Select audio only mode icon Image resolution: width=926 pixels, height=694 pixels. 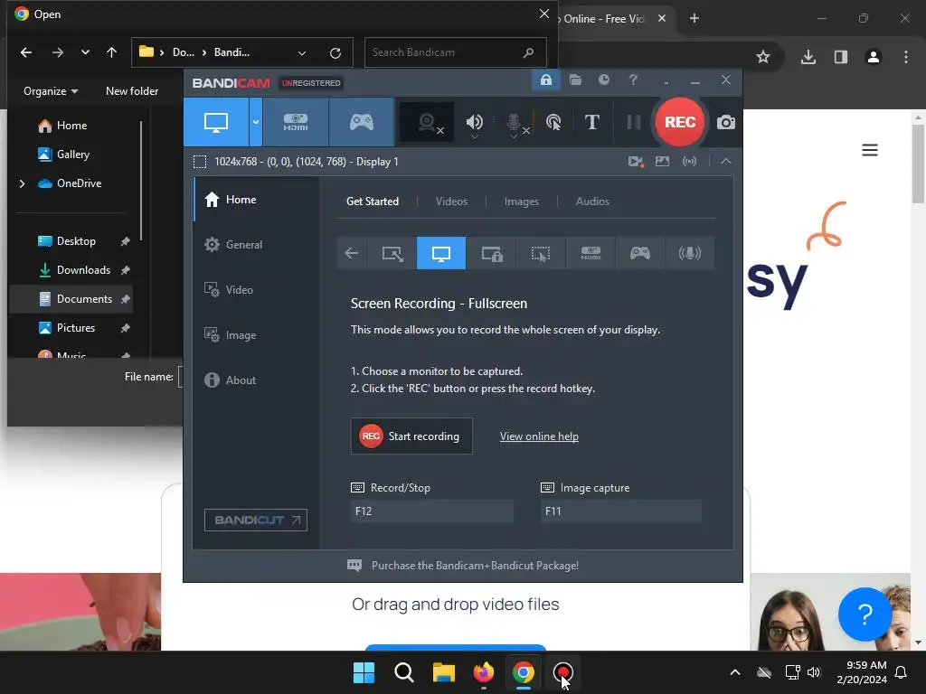690,253
